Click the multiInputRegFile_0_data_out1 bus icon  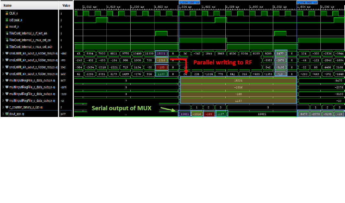click(7, 81)
